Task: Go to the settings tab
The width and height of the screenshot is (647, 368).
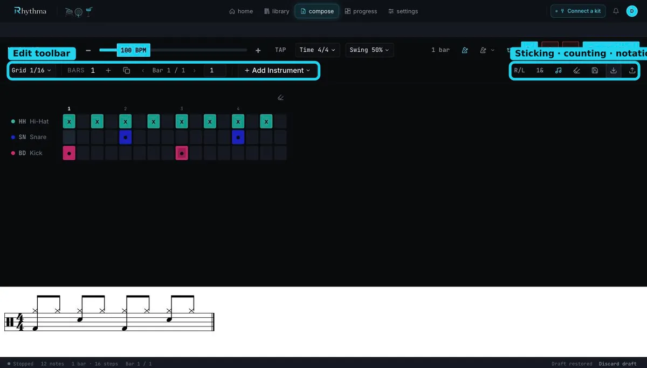Action: coord(403,11)
